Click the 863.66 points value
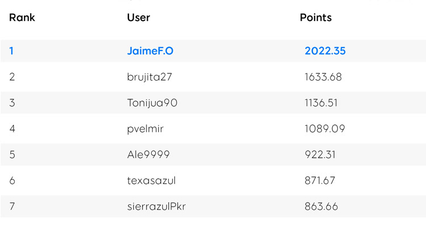The width and height of the screenshot is (426, 227). pos(321,207)
